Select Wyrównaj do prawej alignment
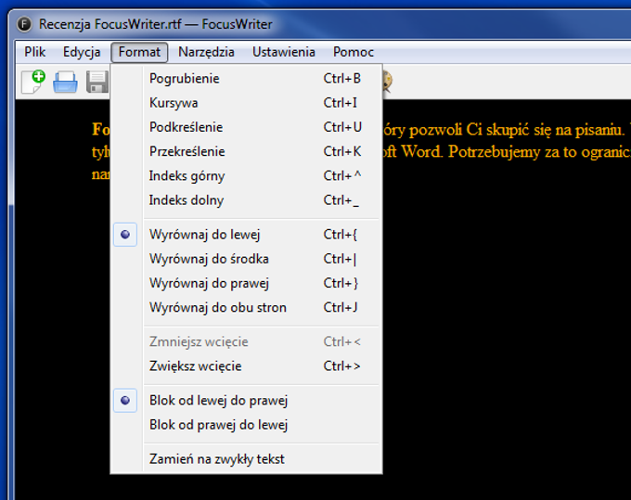 [246, 283]
